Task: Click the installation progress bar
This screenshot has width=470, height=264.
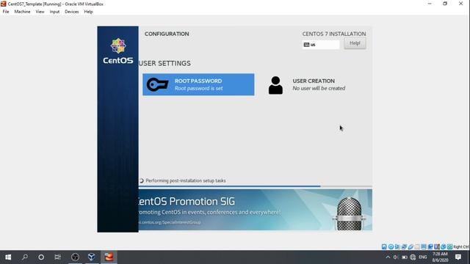Action: point(256,186)
